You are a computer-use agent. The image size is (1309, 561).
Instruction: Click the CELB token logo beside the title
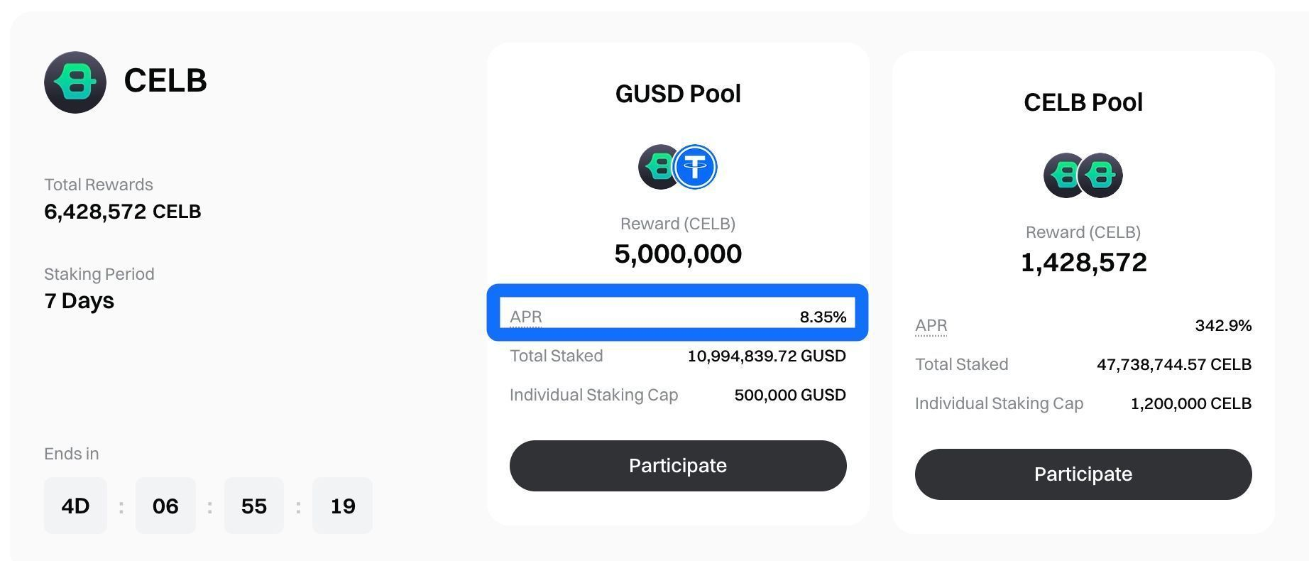pyautogui.click(x=75, y=82)
